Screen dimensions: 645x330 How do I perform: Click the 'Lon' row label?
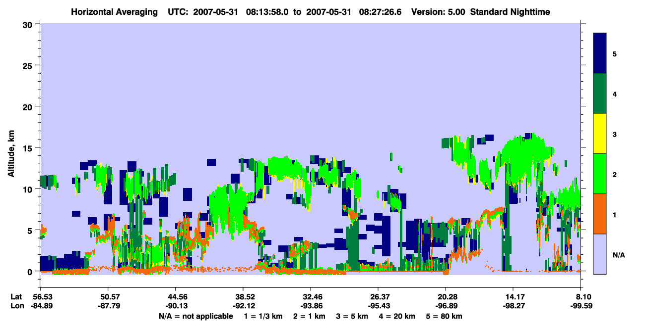coord(17,306)
